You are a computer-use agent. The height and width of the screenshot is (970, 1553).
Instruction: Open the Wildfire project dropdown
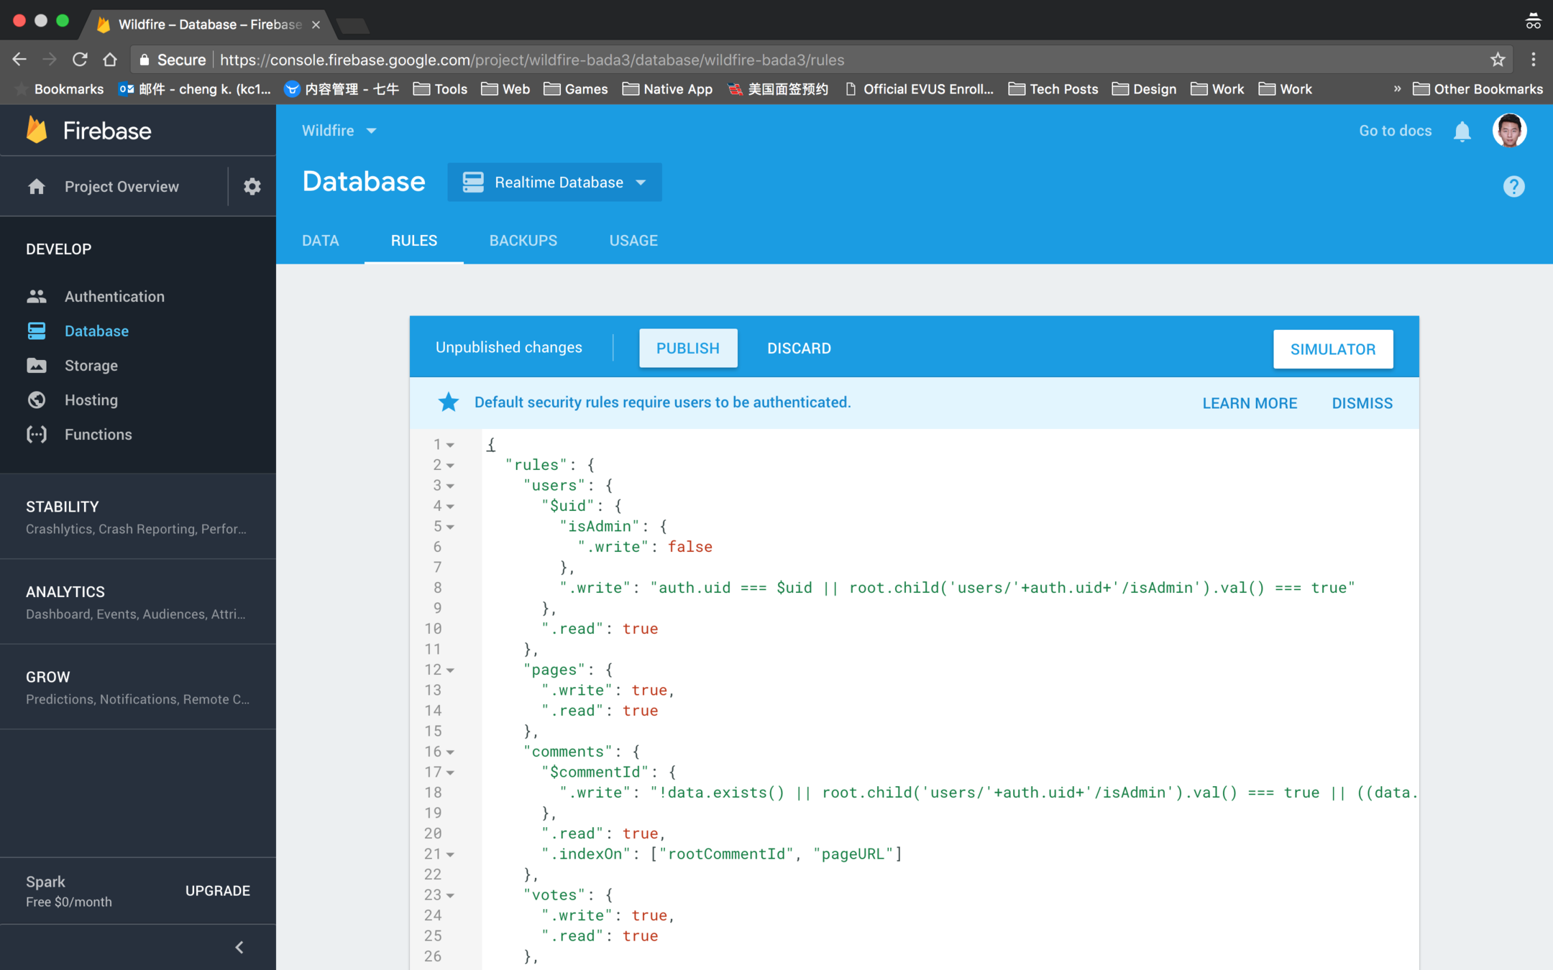339,131
